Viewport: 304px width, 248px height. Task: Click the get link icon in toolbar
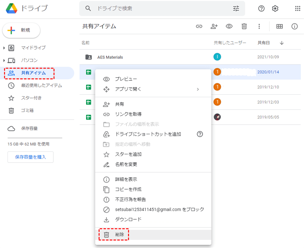(199, 26)
